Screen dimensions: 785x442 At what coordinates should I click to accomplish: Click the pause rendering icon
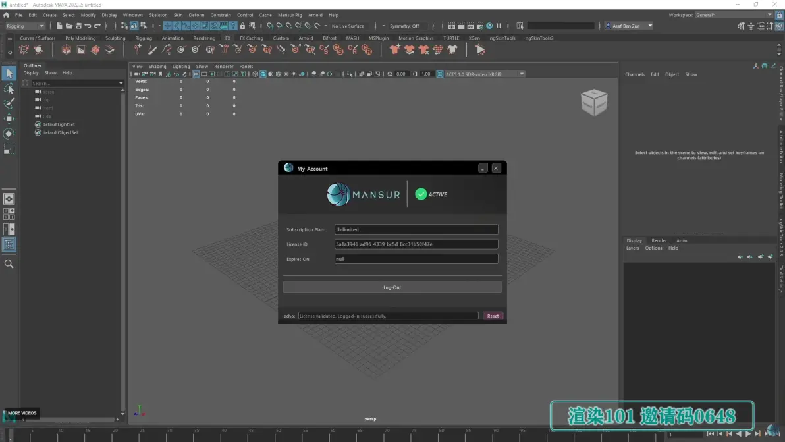coord(499,26)
